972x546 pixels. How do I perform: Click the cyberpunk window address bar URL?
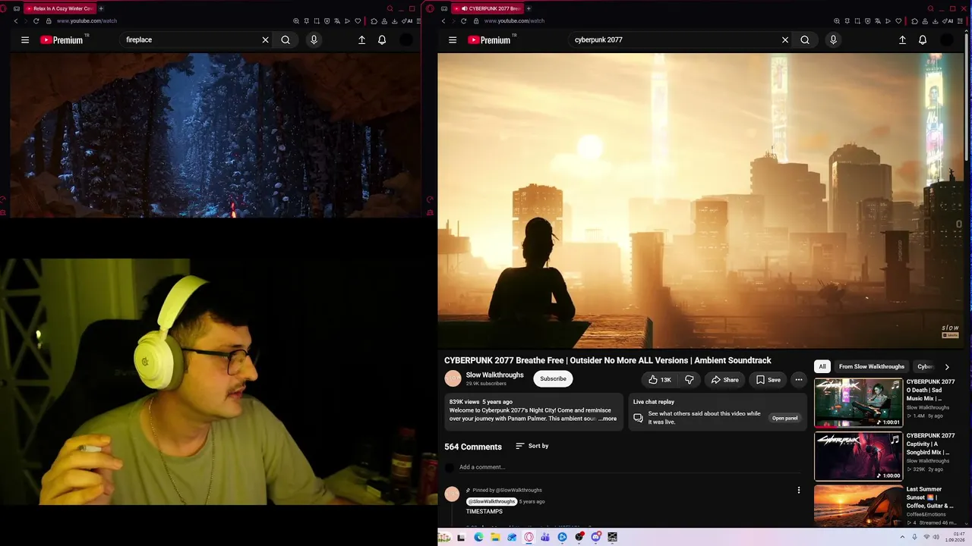(514, 21)
